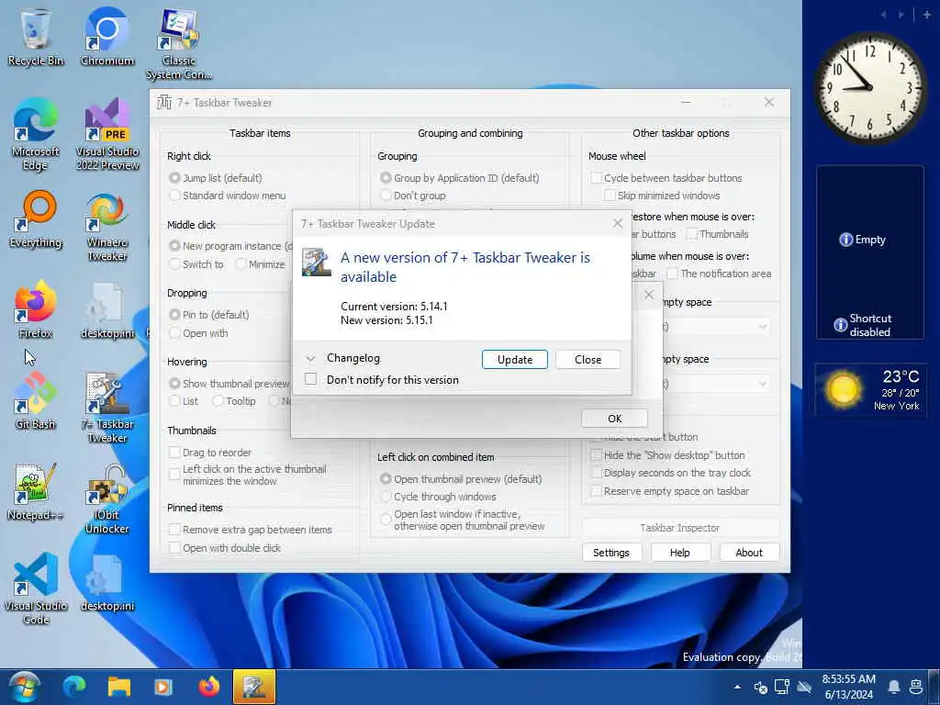940x705 pixels.
Task: Check Reserve empty space on taskbar
Action: coord(596,491)
